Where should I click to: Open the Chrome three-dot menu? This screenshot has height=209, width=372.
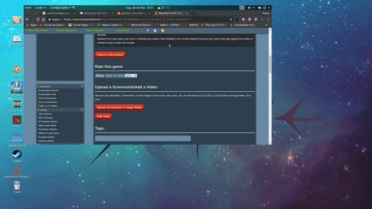[x=269, y=19]
